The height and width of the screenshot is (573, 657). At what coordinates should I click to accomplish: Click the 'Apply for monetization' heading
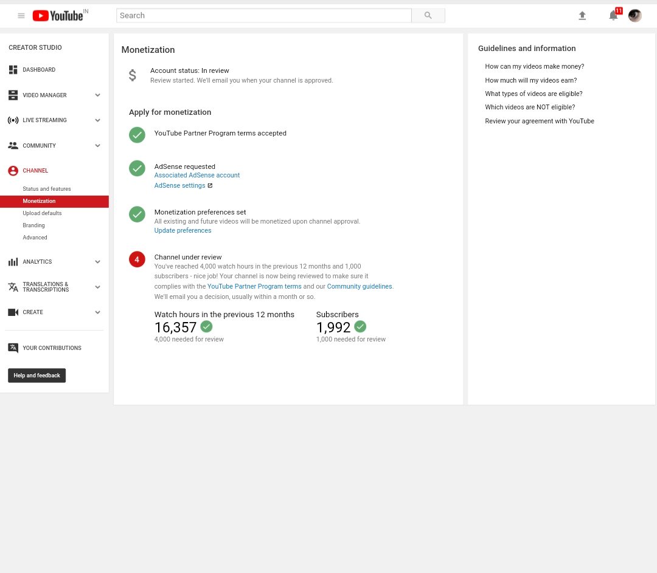tap(170, 112)
